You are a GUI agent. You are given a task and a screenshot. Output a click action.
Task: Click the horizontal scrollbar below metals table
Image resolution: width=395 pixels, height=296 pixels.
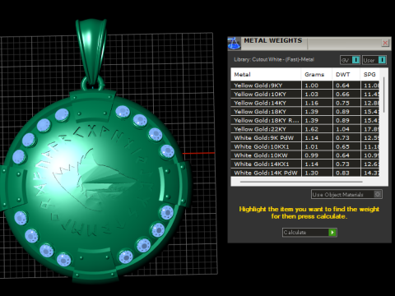301,182
